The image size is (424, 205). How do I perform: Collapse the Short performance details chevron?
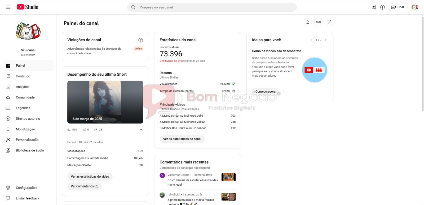click(141, 130)
